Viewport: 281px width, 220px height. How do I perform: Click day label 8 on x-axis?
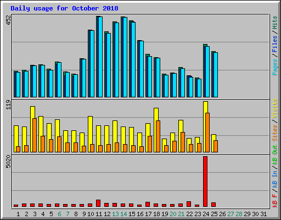pyautogui.click(x=76, y=214)
